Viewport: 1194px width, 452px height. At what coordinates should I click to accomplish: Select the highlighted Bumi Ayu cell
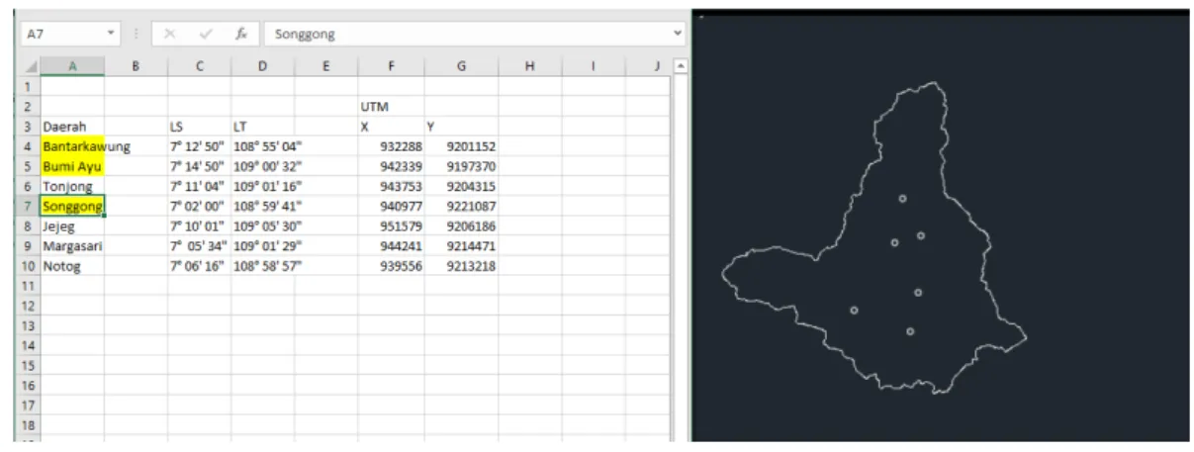tap(72, 166)
